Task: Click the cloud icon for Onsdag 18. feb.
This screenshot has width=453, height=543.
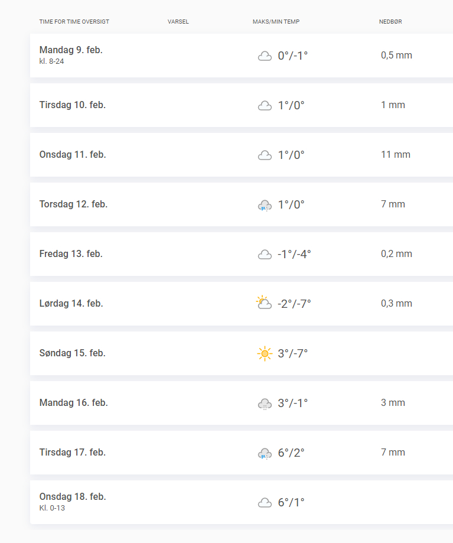Action: point(265,503)
